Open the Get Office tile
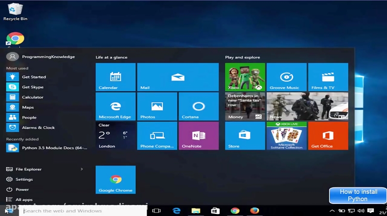The width and height of the screenshot is (387, 216). pos(328,136)
